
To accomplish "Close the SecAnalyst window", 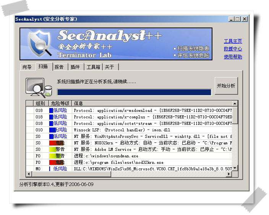I will point(245,19).
